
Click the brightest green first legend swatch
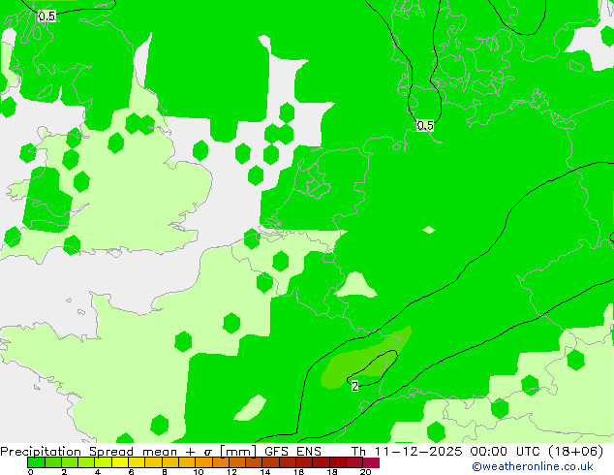pyautogui.click(x=36, y=462)
